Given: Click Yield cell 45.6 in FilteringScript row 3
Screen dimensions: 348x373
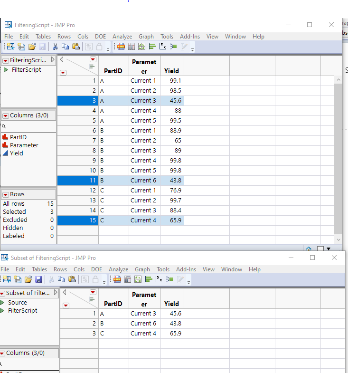Looking at the screenshot, I should point(172,101).
